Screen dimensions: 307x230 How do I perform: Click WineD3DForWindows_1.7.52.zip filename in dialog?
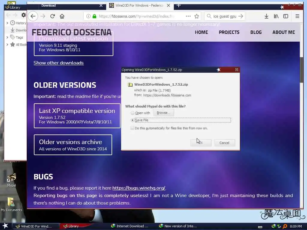click(x=161, y=84)
